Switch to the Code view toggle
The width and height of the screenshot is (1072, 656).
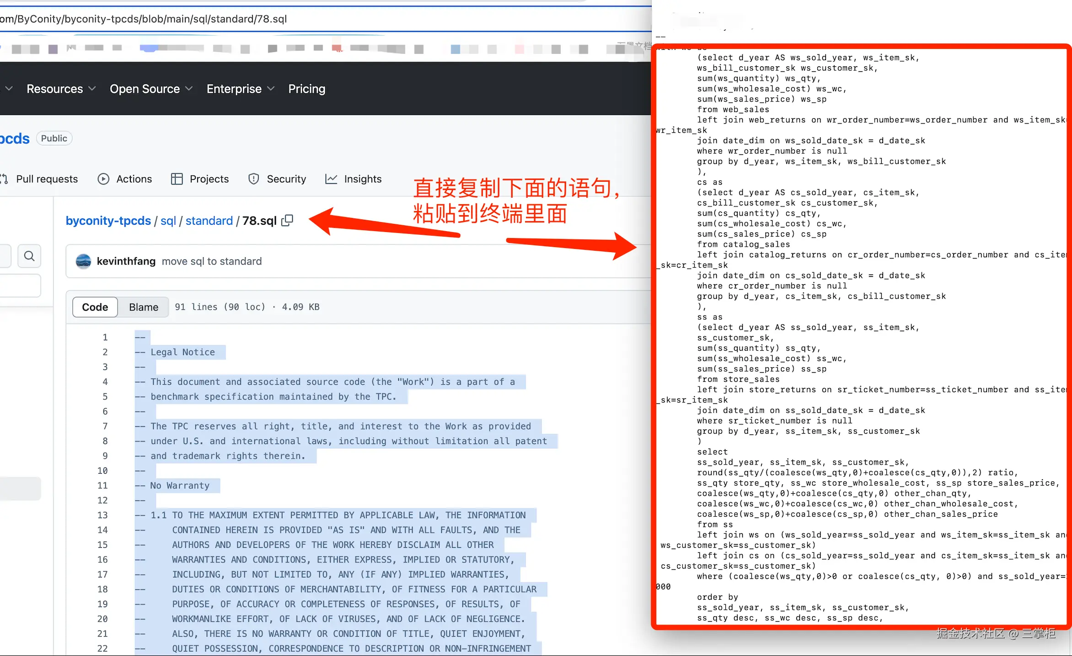coord(95,307)
